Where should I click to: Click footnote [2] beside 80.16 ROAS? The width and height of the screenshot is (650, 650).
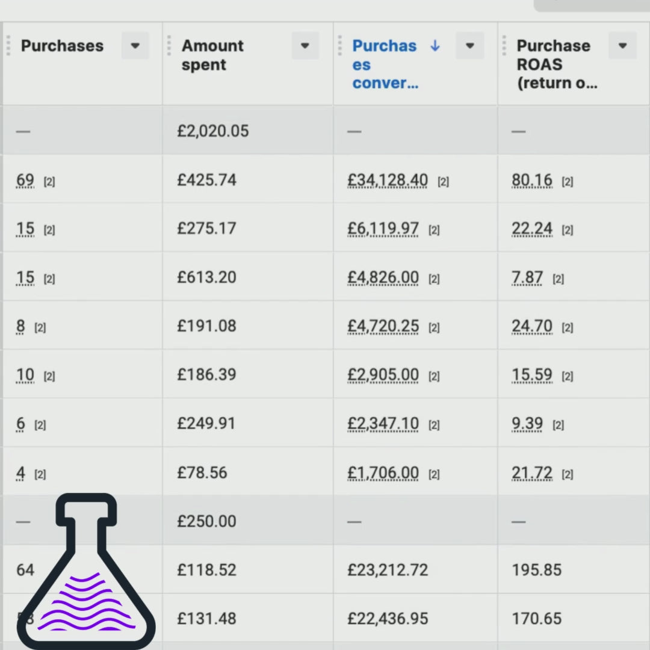click(567, 181)
